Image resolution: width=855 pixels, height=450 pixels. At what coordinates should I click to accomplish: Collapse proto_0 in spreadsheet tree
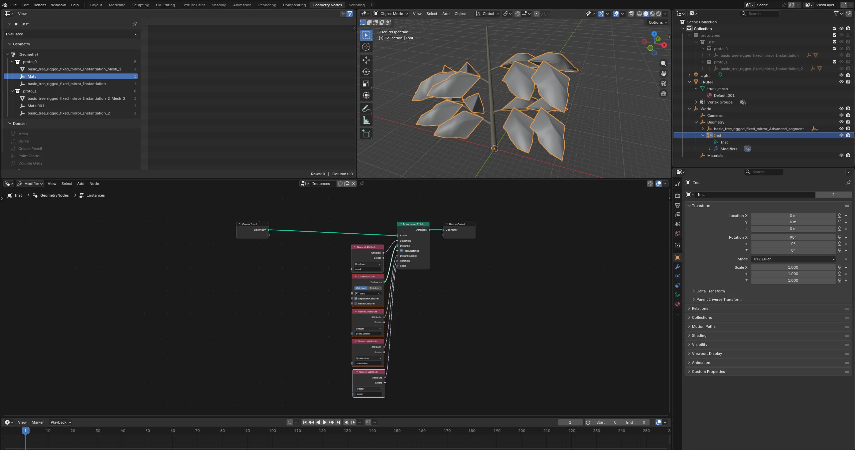[12, 62]
